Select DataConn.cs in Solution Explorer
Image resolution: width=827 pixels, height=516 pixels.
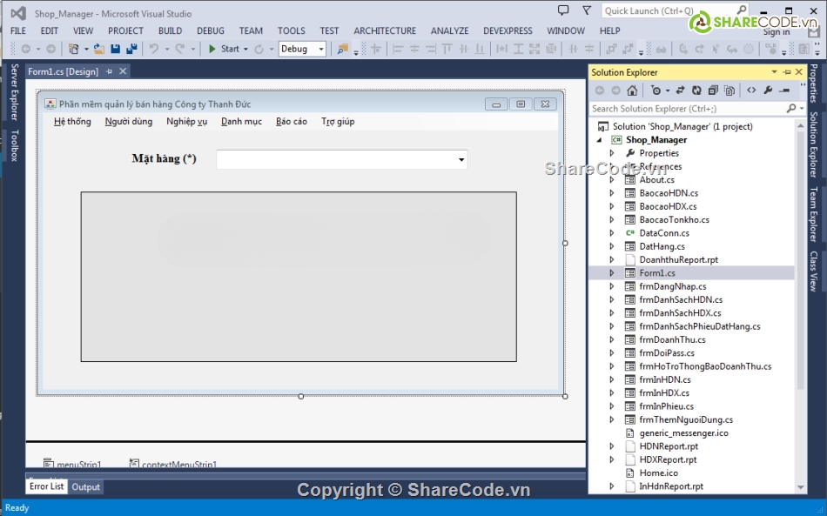664,233
